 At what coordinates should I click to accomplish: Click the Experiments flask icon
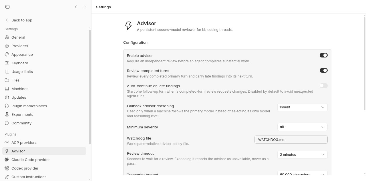tap(7, 114)
